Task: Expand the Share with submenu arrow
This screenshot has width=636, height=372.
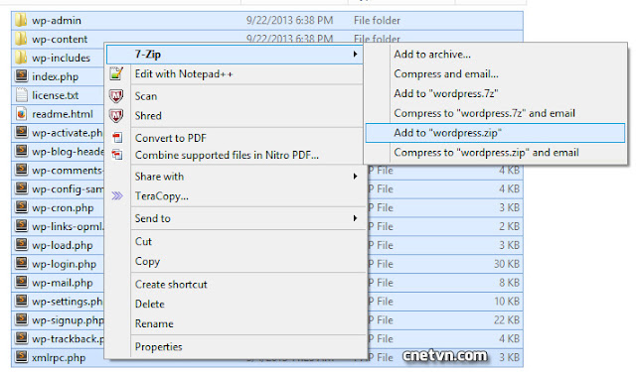Action: point(355,177)
